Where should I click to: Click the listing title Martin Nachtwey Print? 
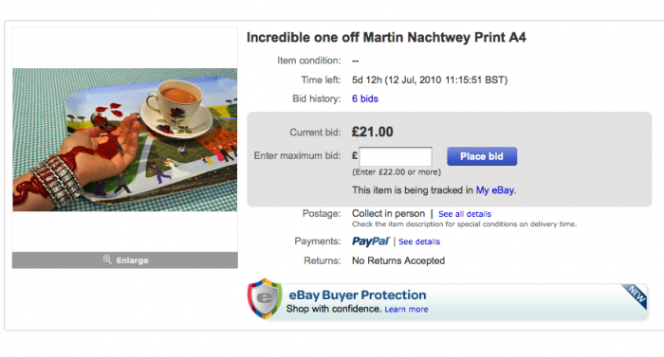pyautogui.click(x=386, y=37)
